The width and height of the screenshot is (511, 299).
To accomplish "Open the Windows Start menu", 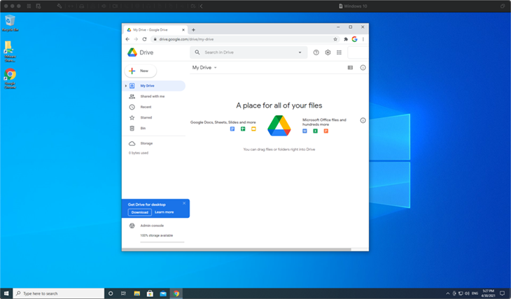I will coord(6,293).
